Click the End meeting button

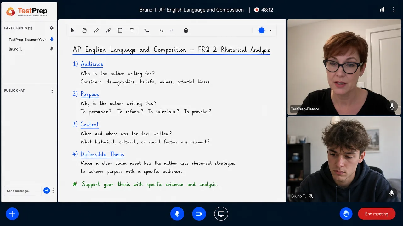click(x=377, y=214)
